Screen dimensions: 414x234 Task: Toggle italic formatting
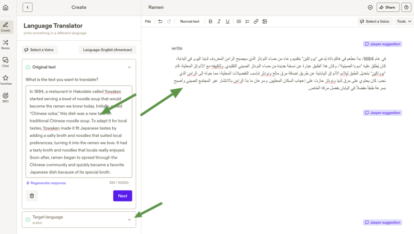pyautogui.click(x=219, y=21)
